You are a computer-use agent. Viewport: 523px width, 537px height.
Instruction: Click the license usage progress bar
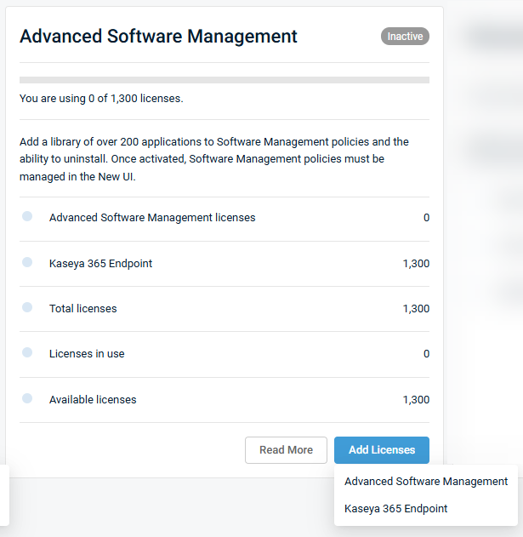pyautogui.click(x=225, y=80)
